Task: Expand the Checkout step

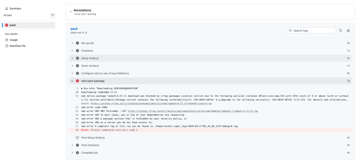Action: pyautogui.click(x=72, y=50)
